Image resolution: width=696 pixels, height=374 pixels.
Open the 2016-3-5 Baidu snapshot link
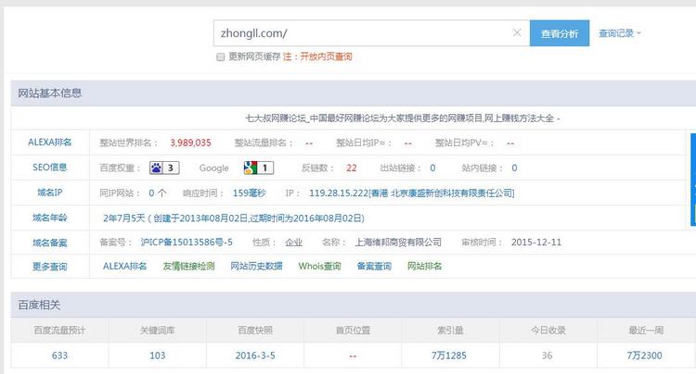[254, 355]
